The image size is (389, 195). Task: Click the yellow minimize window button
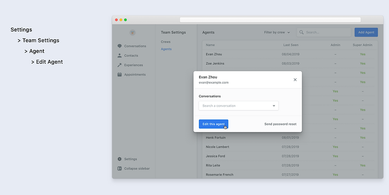pos(121,20)
